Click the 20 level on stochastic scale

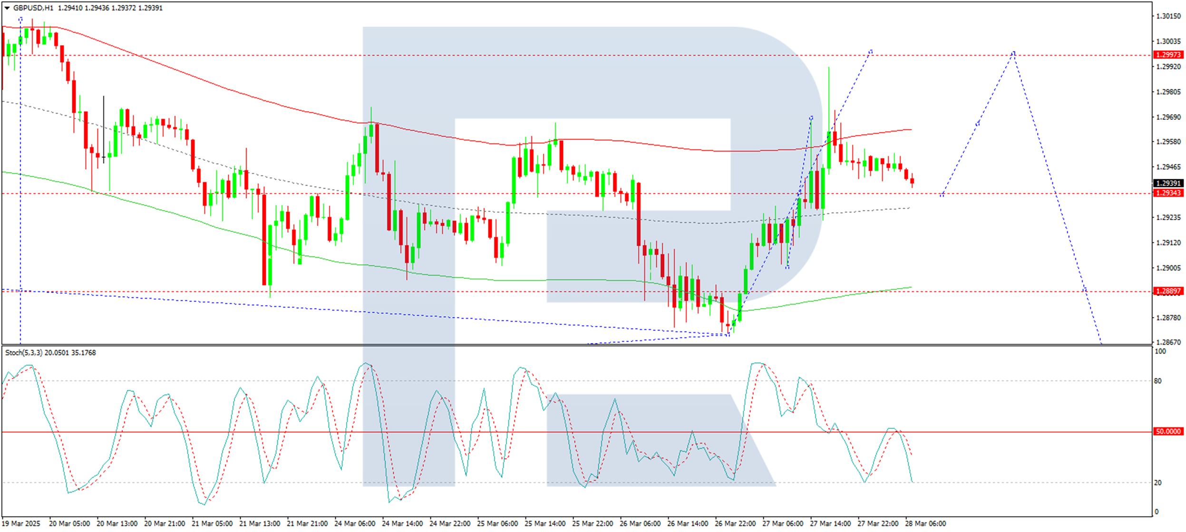1158,483
